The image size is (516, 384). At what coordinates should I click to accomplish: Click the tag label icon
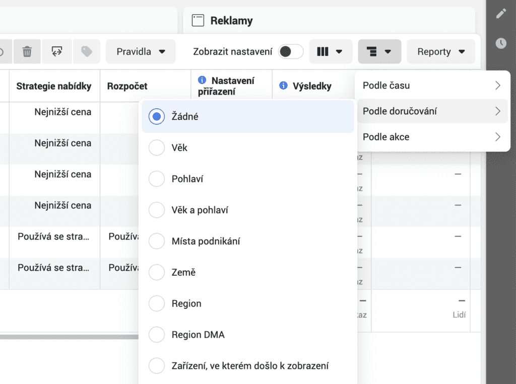87,51
